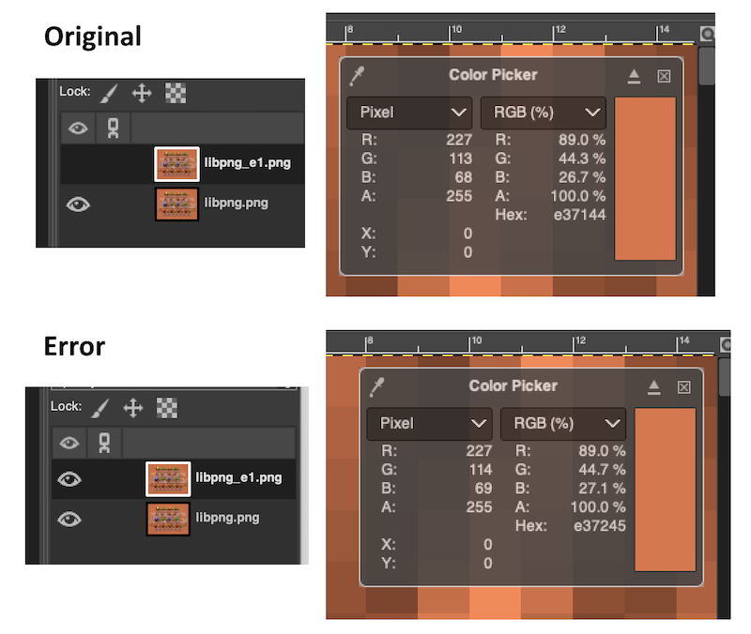This screenshot has height=634, width=751.
Task: Toggle libpng.png layer visibility in Original panel
Action: pos(78,204)
